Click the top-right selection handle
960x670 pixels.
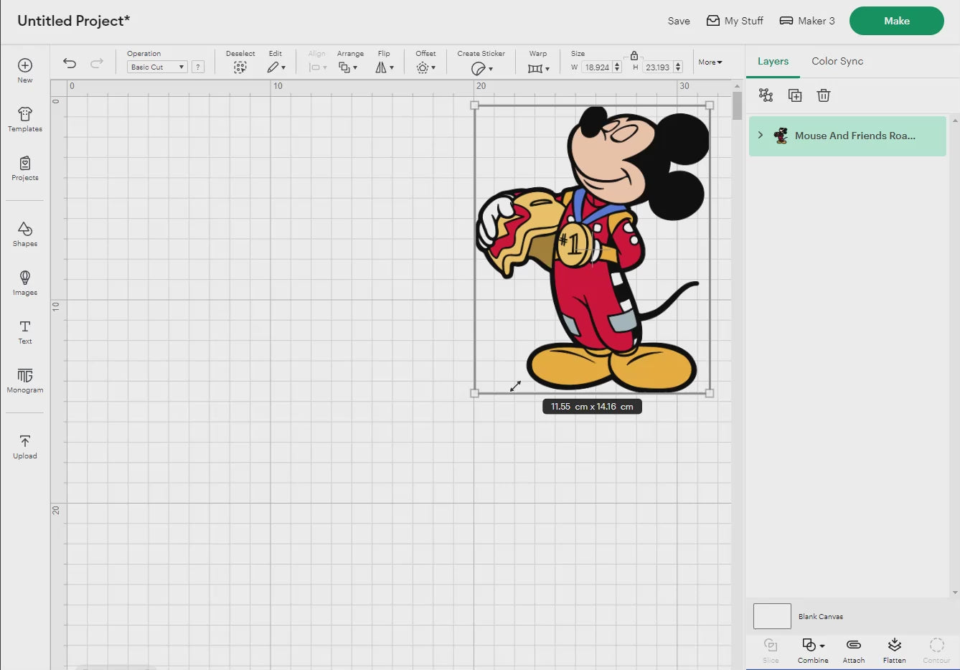(710, 105)
